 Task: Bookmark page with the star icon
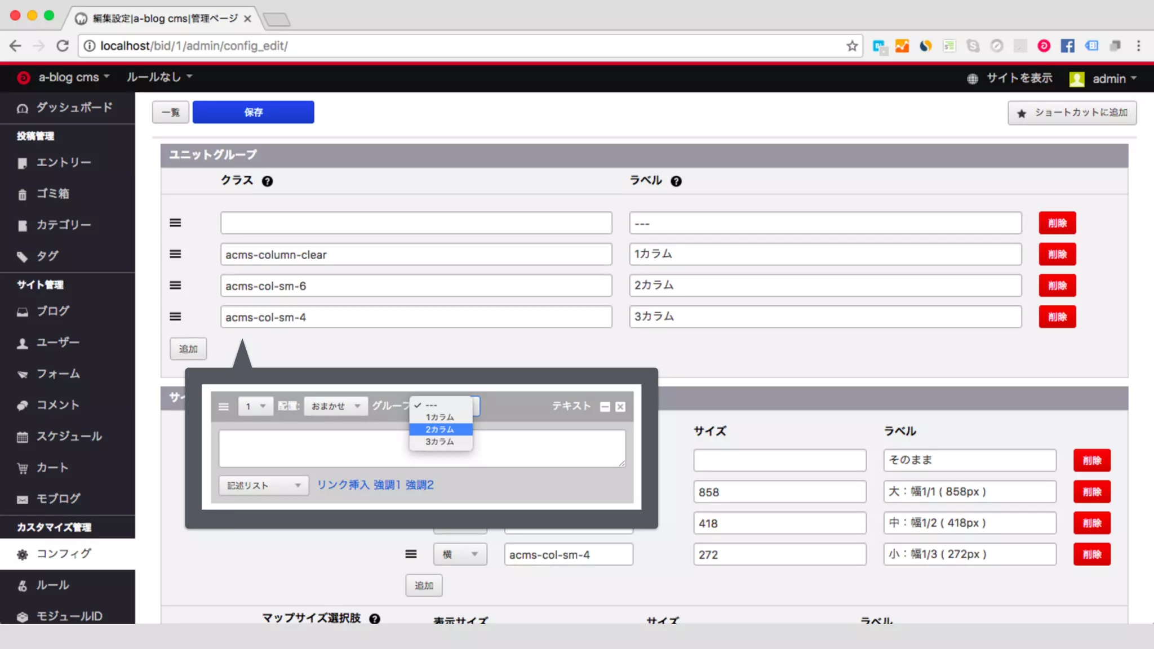(x=852, y=46)
